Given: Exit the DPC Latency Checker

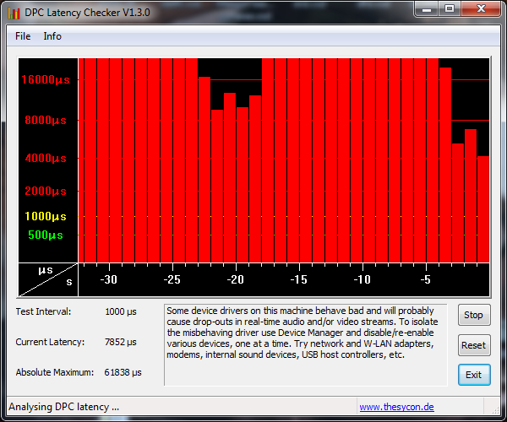Looking at the screenshot, I should [x=474, y=375].
